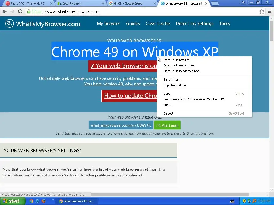Choose Copy from context menu

[x=204, y=94]
